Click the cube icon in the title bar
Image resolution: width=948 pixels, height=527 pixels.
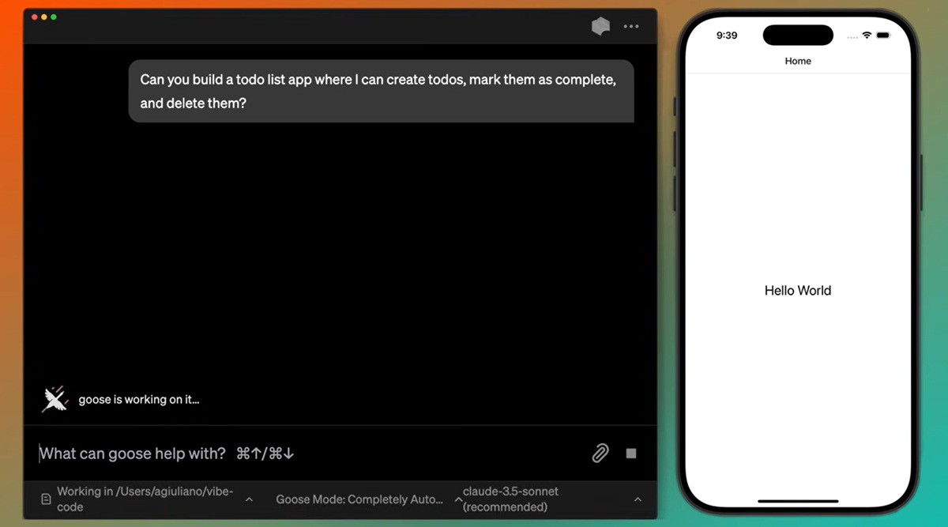click(x=600, y=26)
